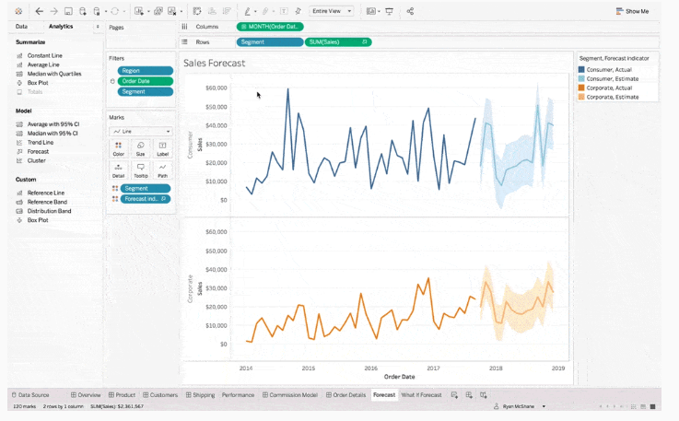Open the Label card in Marks
This screenshot has width=679, height=421.
point(162,148)
